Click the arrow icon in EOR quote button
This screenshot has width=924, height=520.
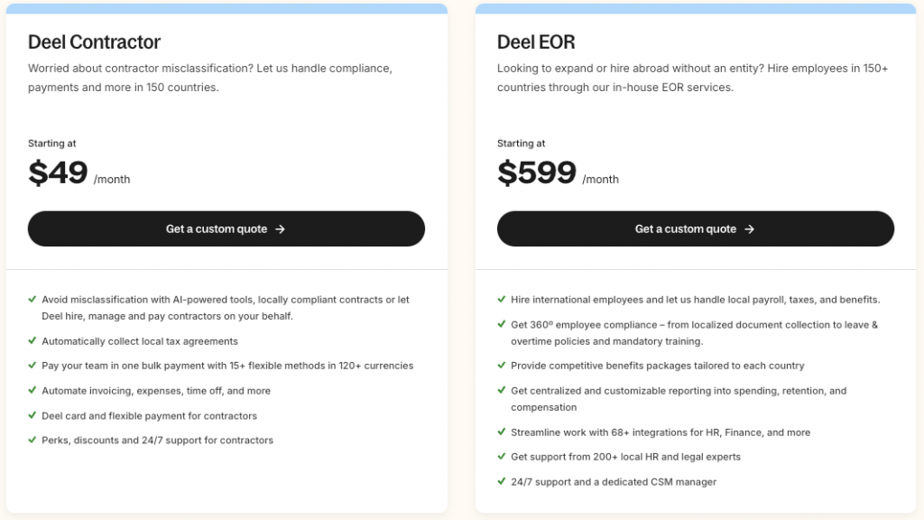coord(749,229)
